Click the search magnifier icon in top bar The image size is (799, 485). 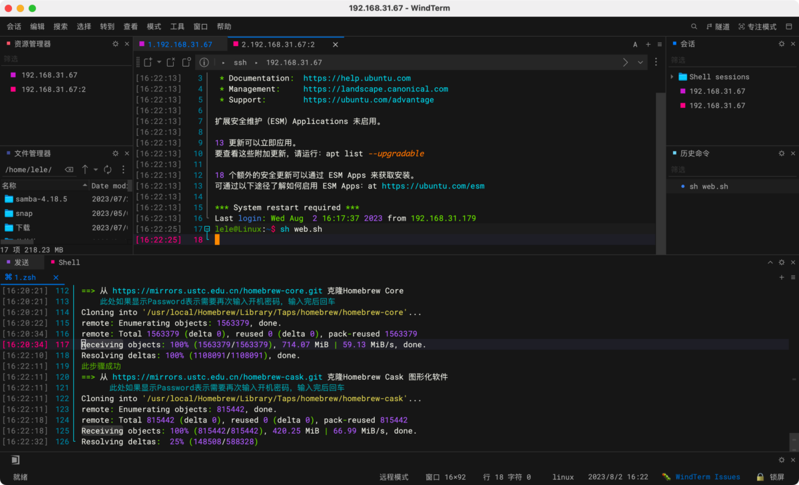(694, 27)
